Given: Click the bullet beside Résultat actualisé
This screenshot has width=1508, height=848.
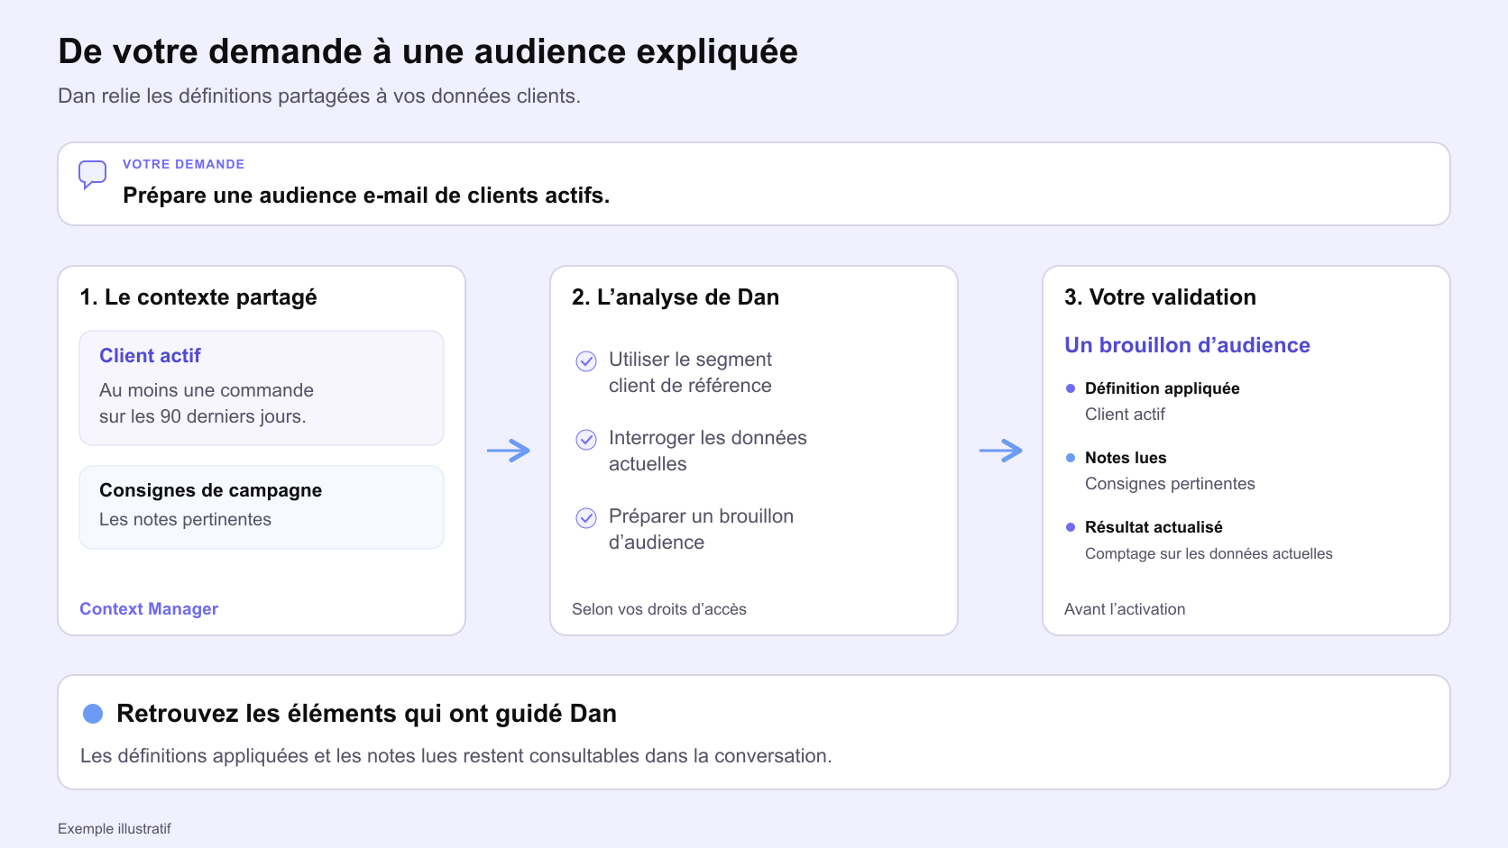Looking at the screenshot, I should pyautogui.click(x=1071, y=527).
